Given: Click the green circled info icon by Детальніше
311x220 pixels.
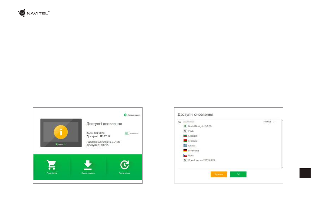Looking at the screenshot, I should [126, 133].
